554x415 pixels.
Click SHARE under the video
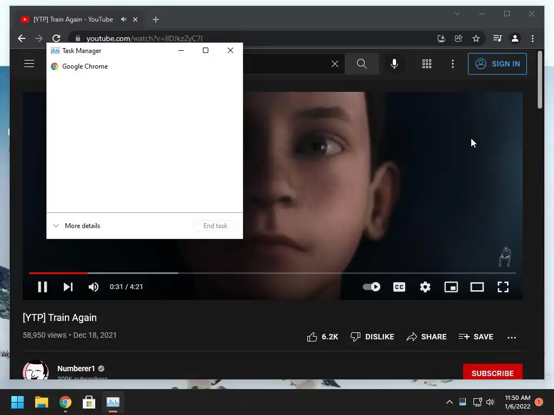[x=426, y=337]
